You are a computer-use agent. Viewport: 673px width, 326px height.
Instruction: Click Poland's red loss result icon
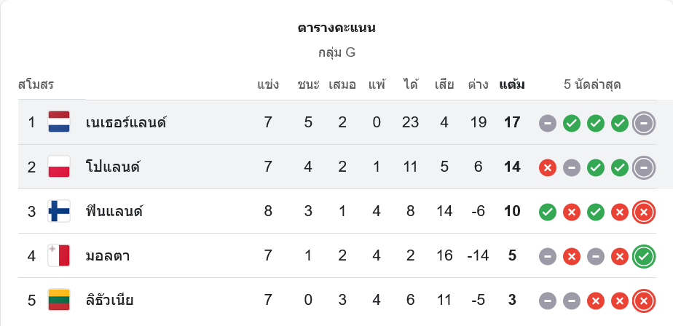point(548,167)
